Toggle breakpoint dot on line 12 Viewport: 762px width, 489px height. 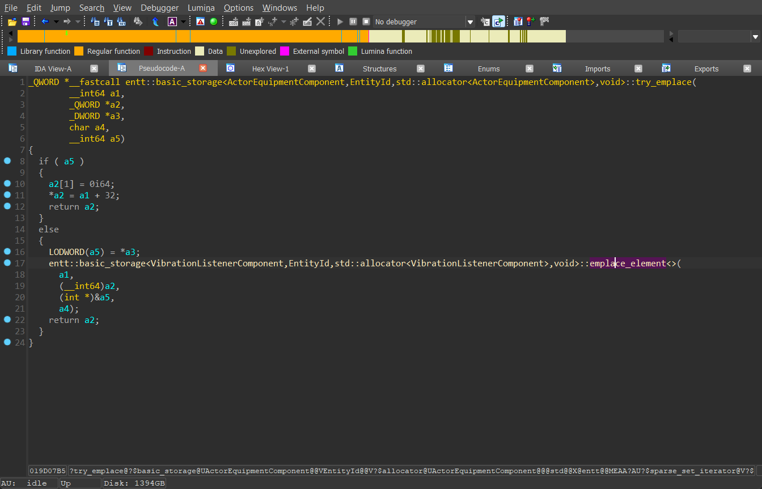[x=7, y=206]
